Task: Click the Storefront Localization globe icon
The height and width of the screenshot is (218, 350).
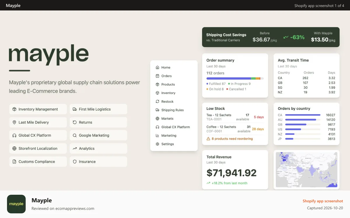Action: click(14, 149)
